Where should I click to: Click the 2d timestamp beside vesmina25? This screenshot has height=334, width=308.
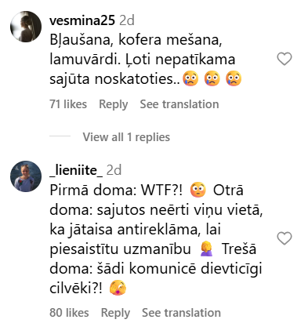click(x=127, y=20)
